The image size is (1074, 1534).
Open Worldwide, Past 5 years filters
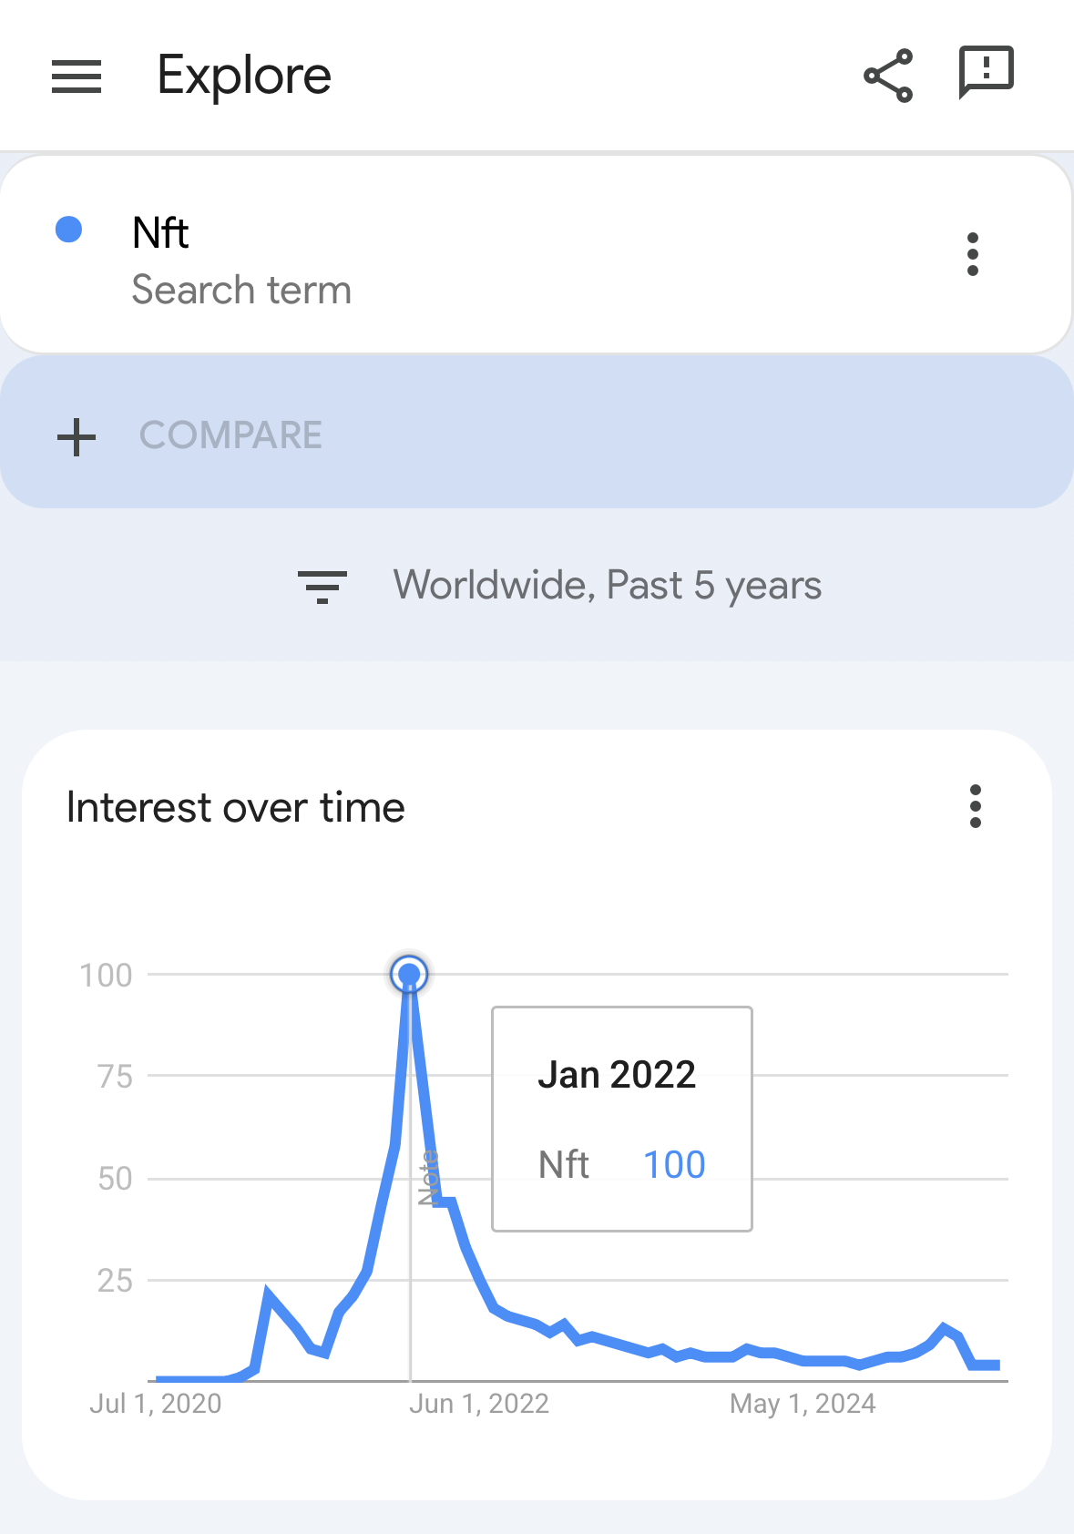point(607,586)
